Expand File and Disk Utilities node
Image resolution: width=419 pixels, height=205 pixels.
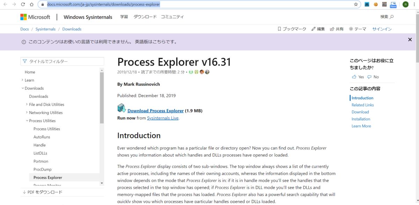(27, 104)
